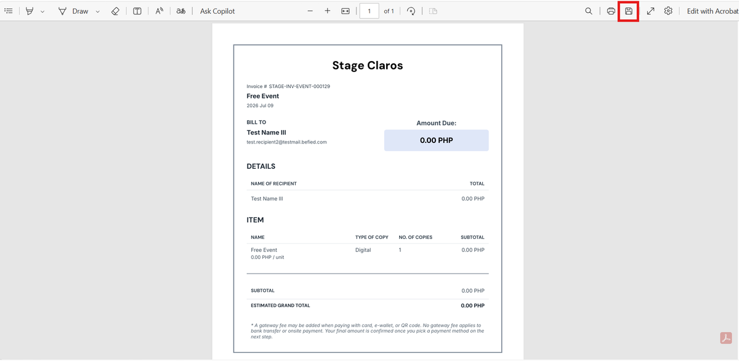Open the Draw tool options dropdown
The height and width of the screenshot is (361, 739).
[97, 11]
